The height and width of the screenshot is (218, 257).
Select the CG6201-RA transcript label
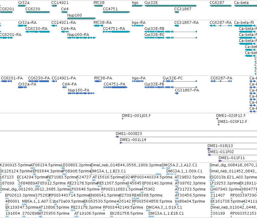(11, 35)
